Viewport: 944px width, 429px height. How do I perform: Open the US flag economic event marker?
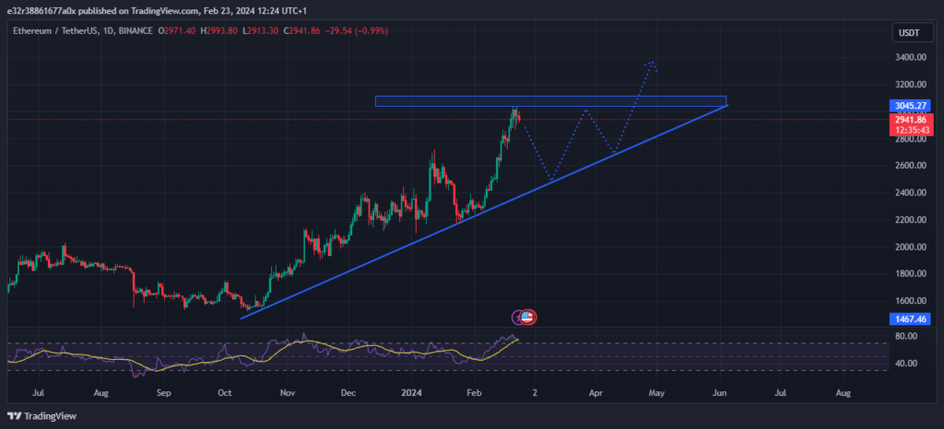[527, 318]
